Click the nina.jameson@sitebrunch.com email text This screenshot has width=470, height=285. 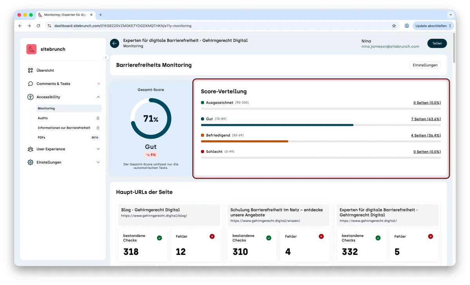pyautogui.click(x=390, y=47)
